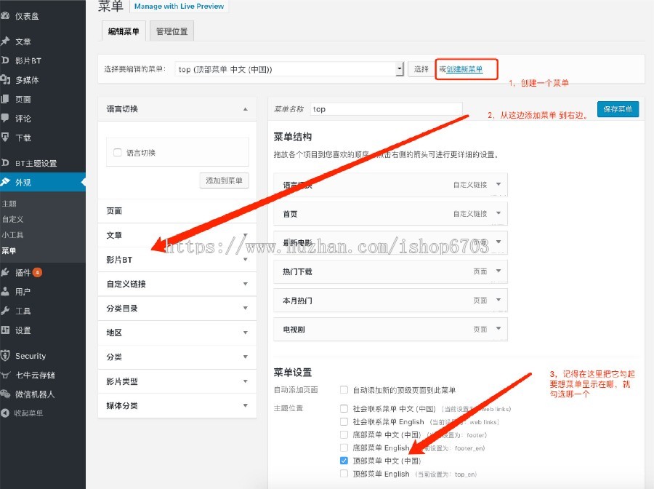Expand the 自定义链接 section
This screenshot has width=654, height=489.
246,284
